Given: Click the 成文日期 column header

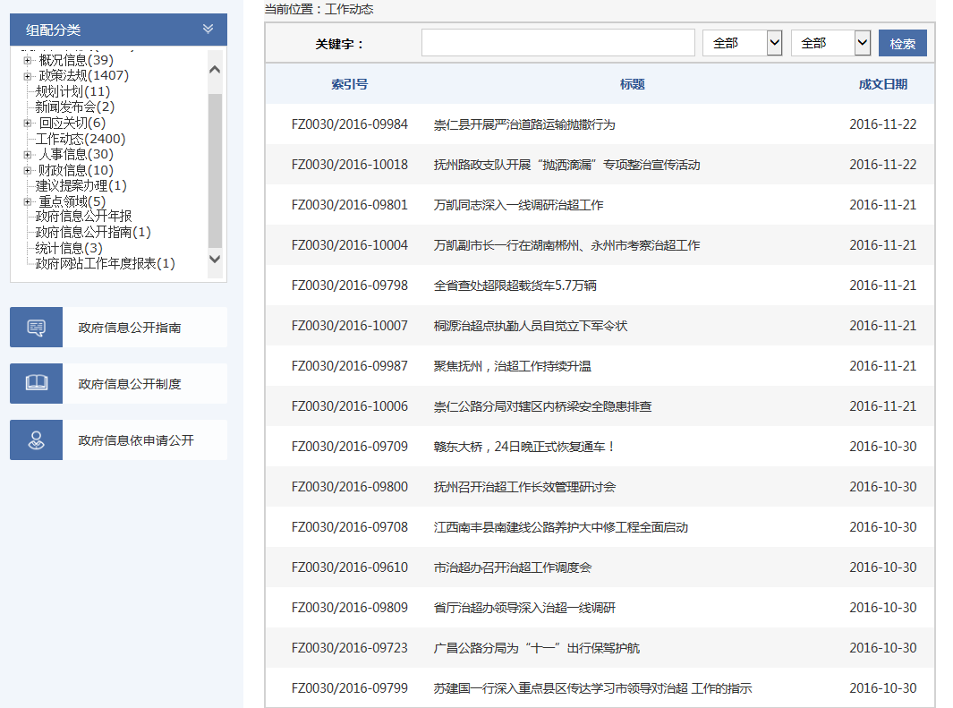Looking at the screenshot, I should pyautogui.click(x=883, y=84).
